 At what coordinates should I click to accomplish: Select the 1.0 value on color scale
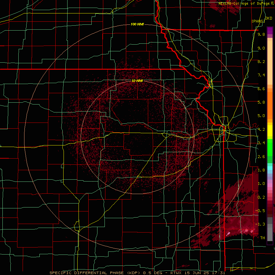tap(261, 184)
